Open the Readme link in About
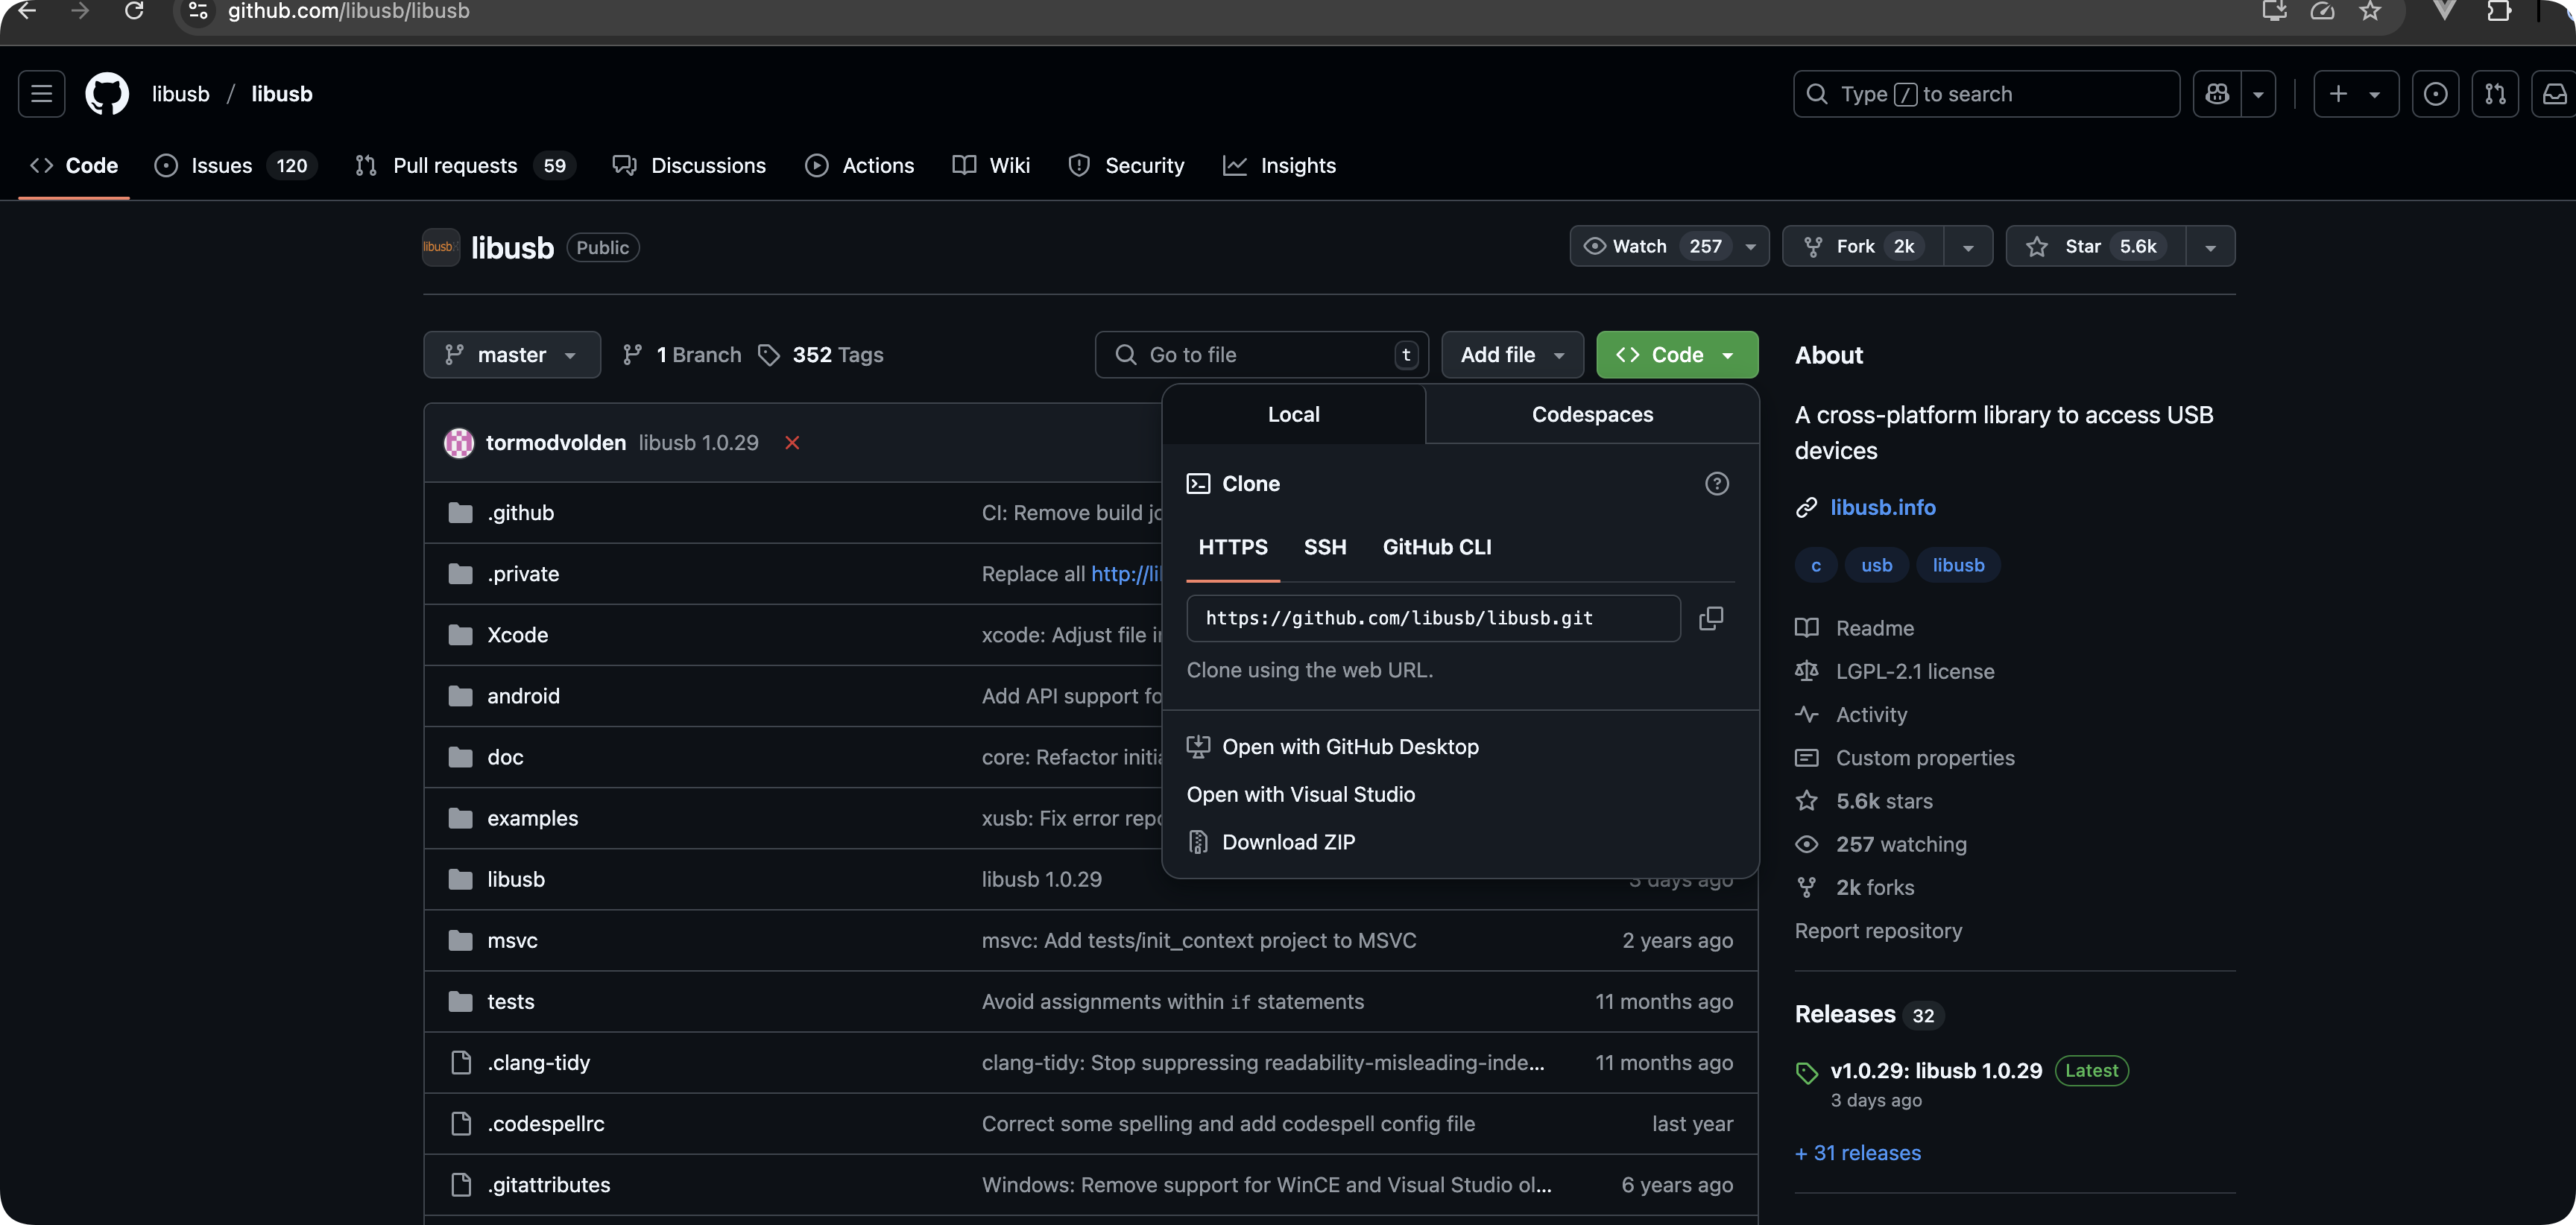2576x1225 pixels. [x=1855, y=628]
